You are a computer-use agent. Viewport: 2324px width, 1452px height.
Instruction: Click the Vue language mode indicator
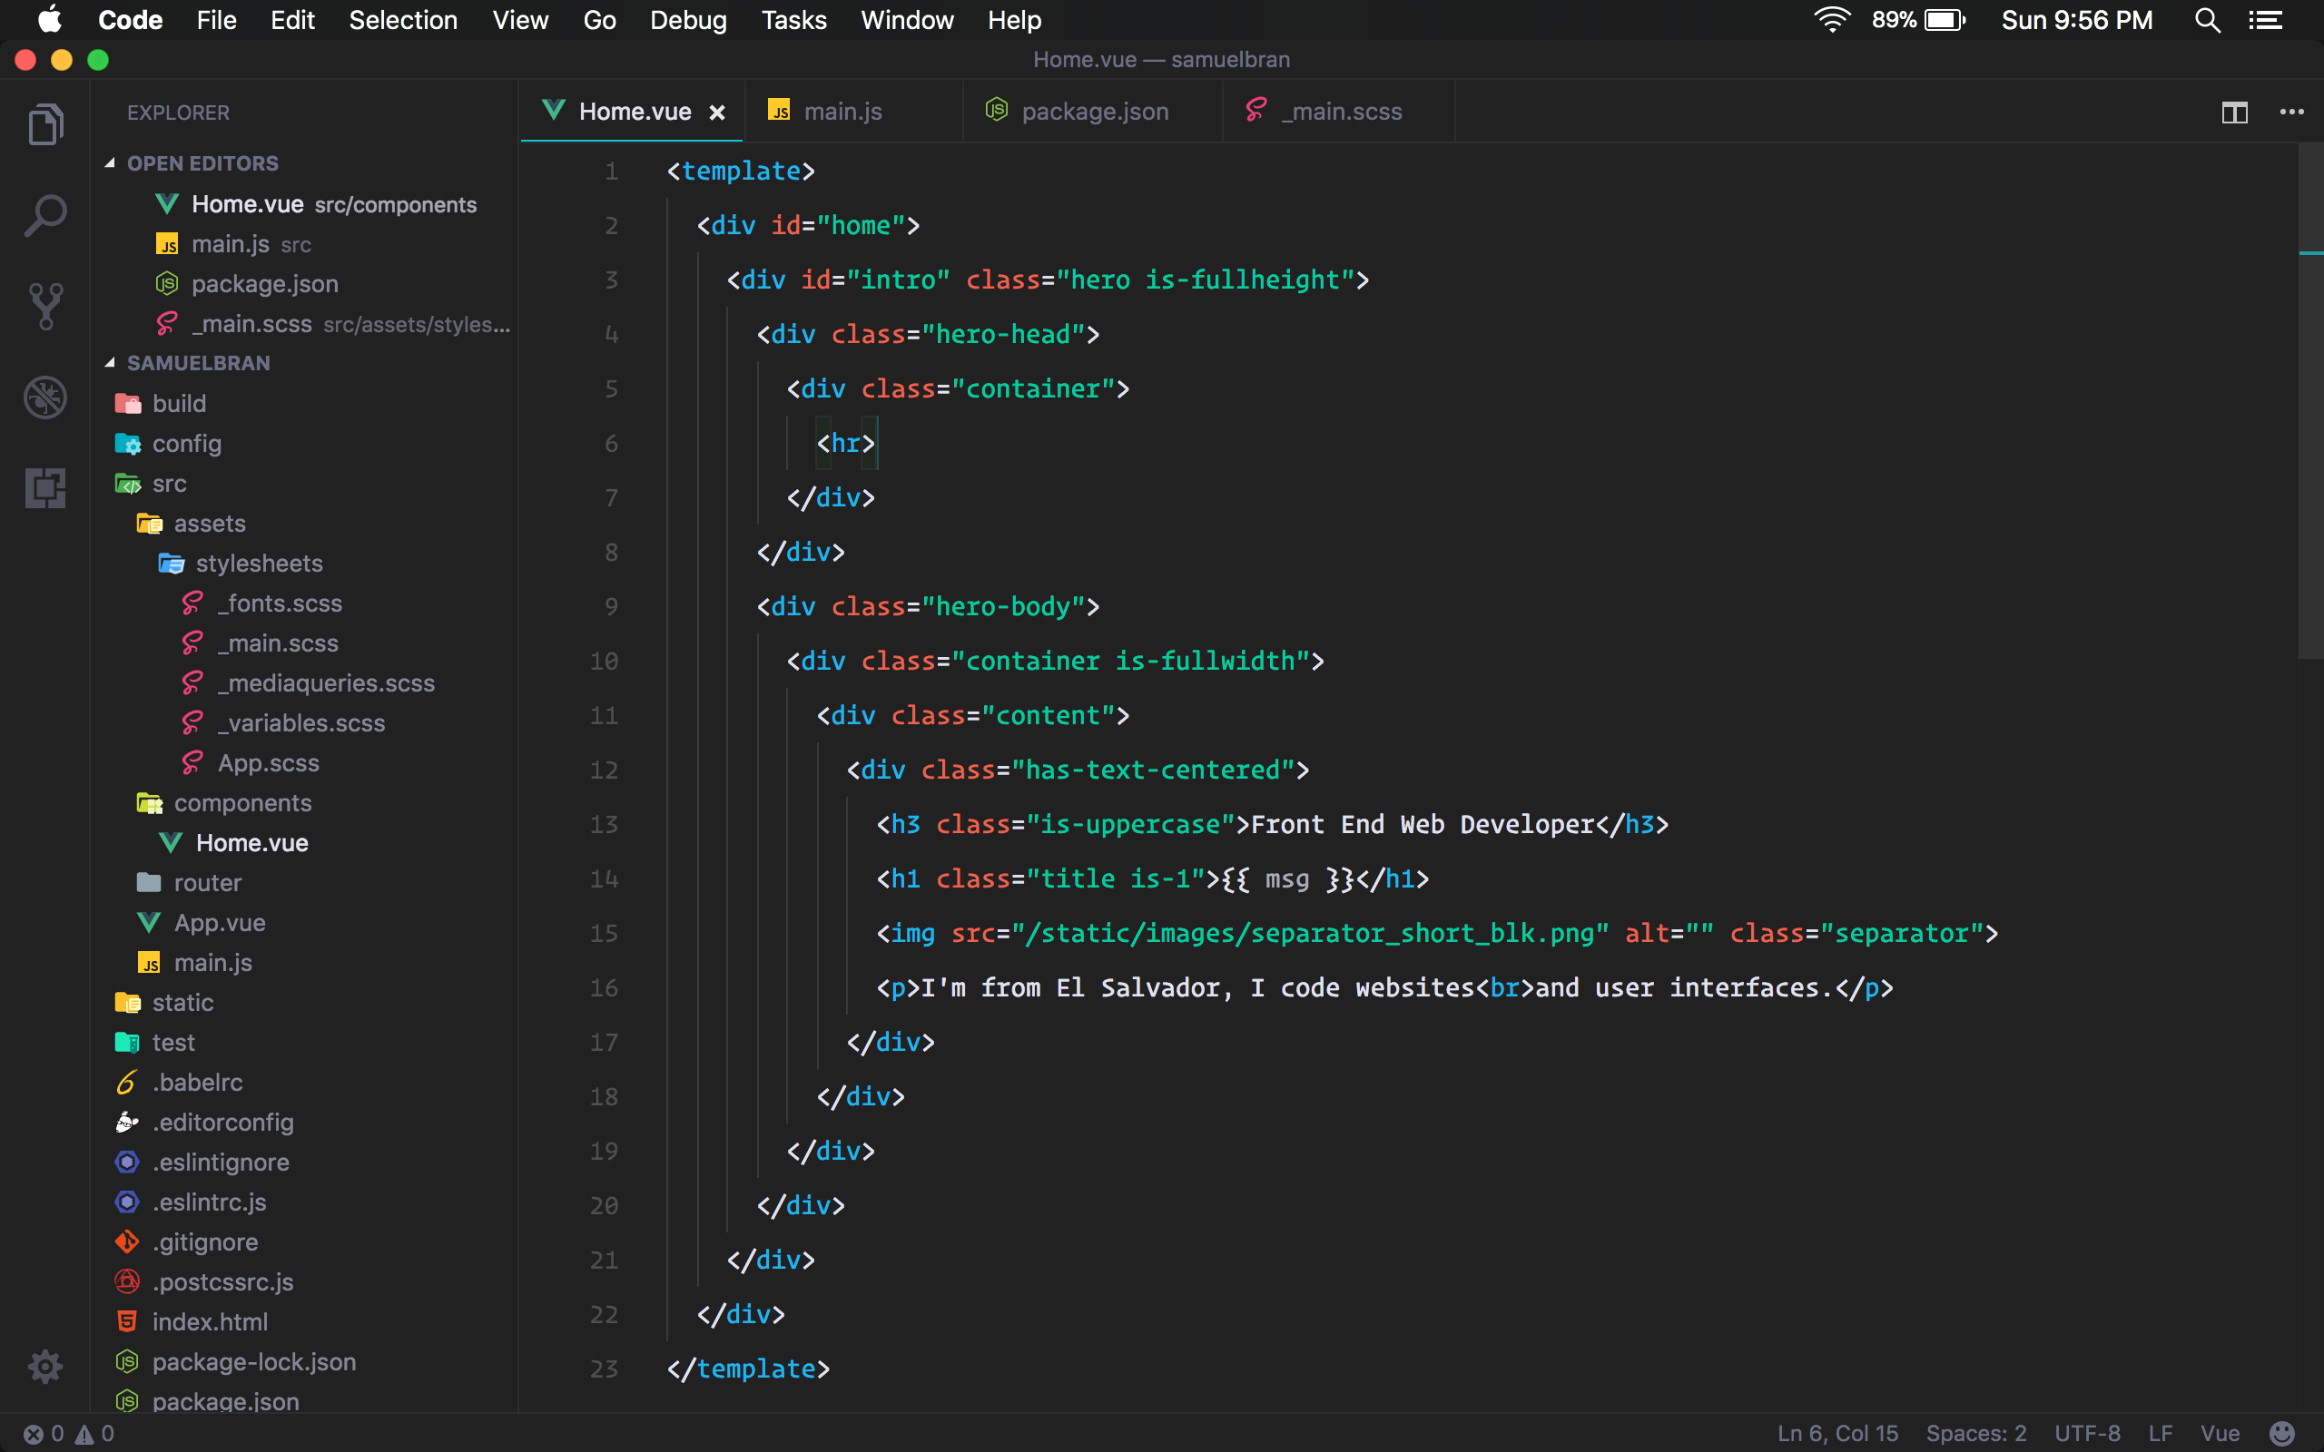click(x=2220, y=1433)
